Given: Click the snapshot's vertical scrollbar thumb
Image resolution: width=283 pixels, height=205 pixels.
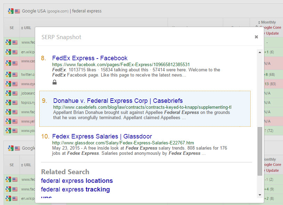Looking at the screenshot, I should point(260,151).
